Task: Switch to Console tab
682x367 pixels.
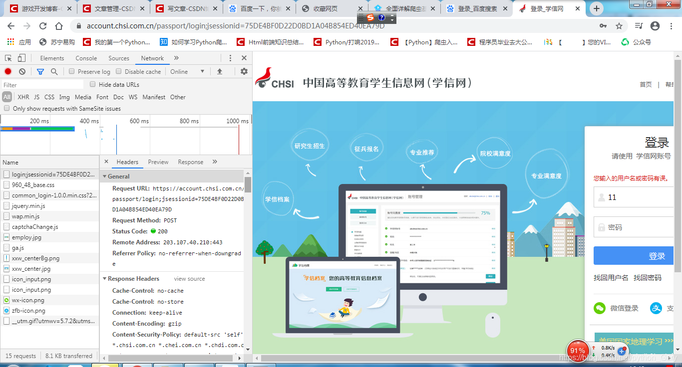Action: [x=86, y=58]
